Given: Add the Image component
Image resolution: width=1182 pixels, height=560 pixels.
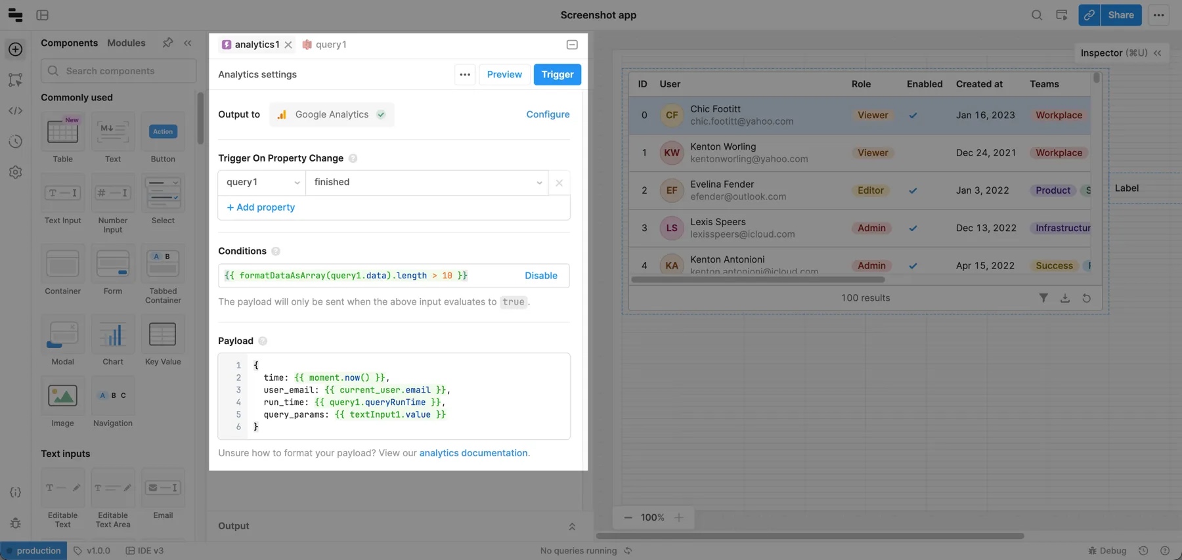Looking at the screenshot, I should pos(63,402).
